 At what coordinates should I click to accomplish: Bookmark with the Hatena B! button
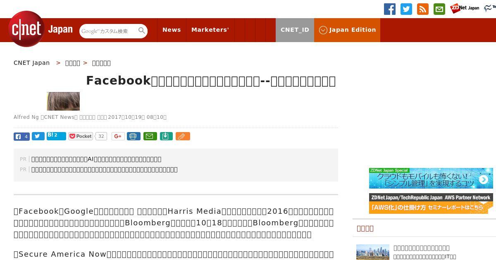pyautogui.click(x=56, y=136)
